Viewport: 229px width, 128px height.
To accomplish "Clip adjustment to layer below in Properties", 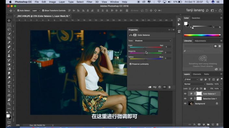I will (150, 87).
